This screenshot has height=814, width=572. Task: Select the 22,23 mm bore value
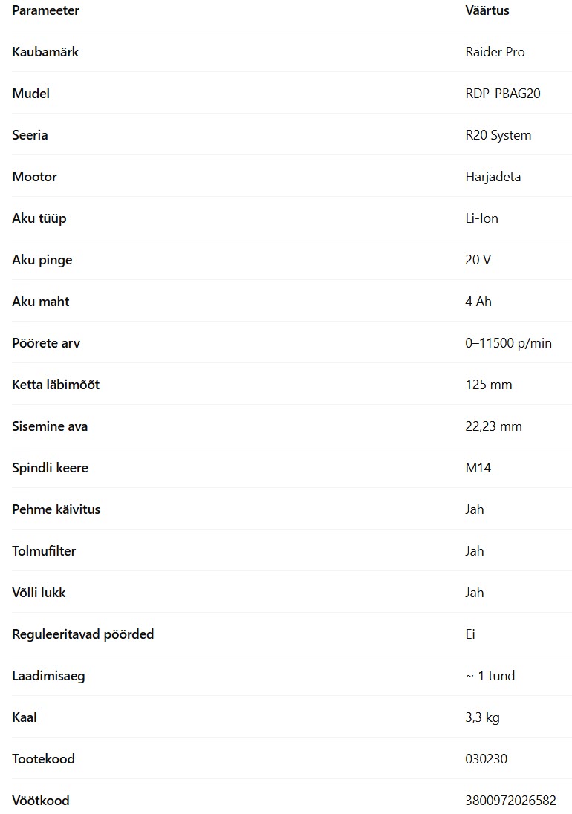click(493, 427)
